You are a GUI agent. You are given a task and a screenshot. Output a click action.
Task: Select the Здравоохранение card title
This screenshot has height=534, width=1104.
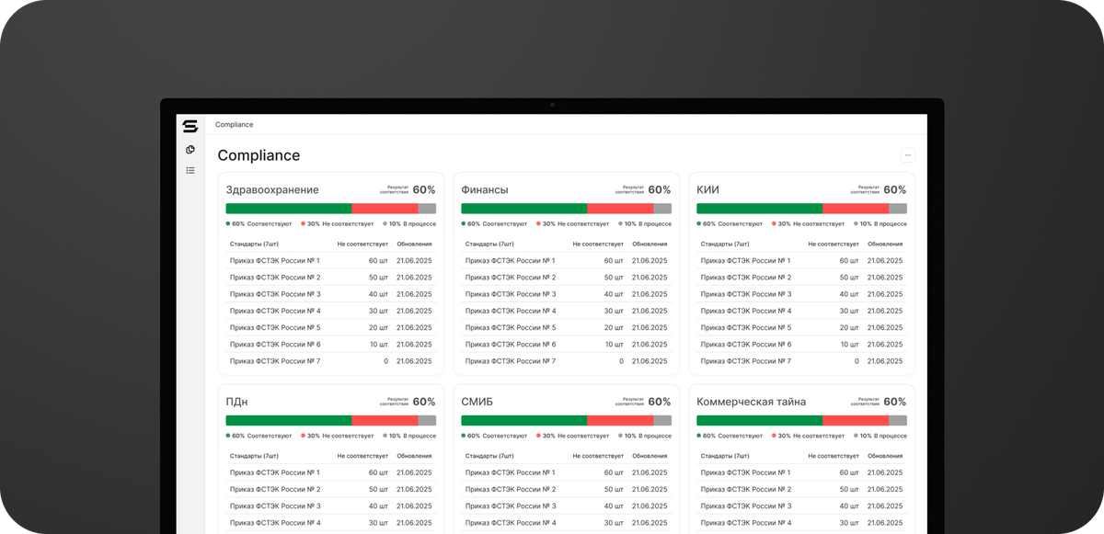pyautogui.click(x=272, y=190)
